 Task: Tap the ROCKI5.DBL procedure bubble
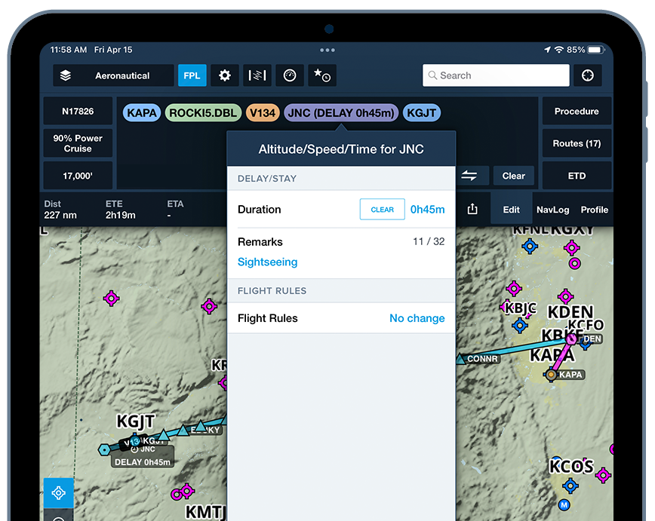point(203,112)
